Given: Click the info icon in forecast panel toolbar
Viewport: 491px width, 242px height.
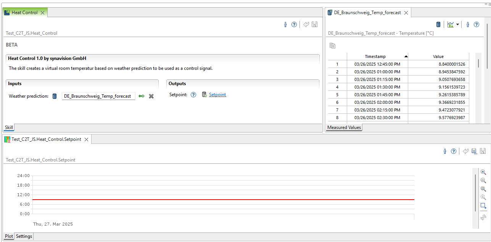Looking at the screenshot, I should tap(468, 24).
